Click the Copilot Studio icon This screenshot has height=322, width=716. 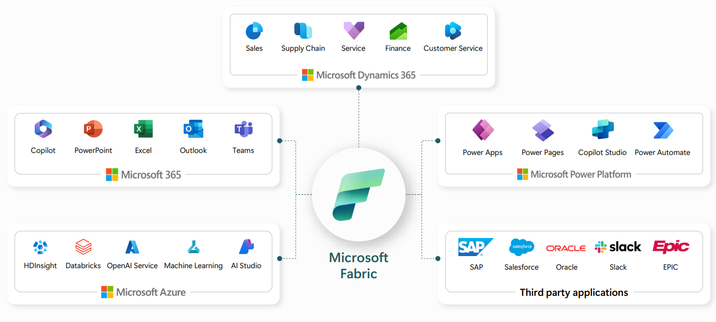click(x=602, y=130)
